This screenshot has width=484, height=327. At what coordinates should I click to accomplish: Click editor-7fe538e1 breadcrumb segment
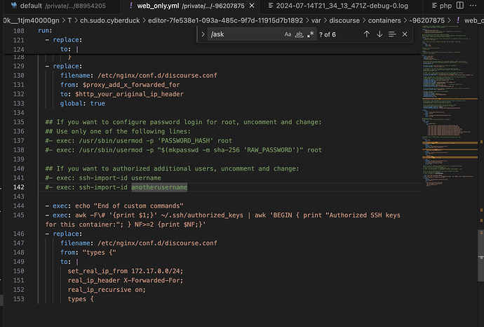[225, 20]
